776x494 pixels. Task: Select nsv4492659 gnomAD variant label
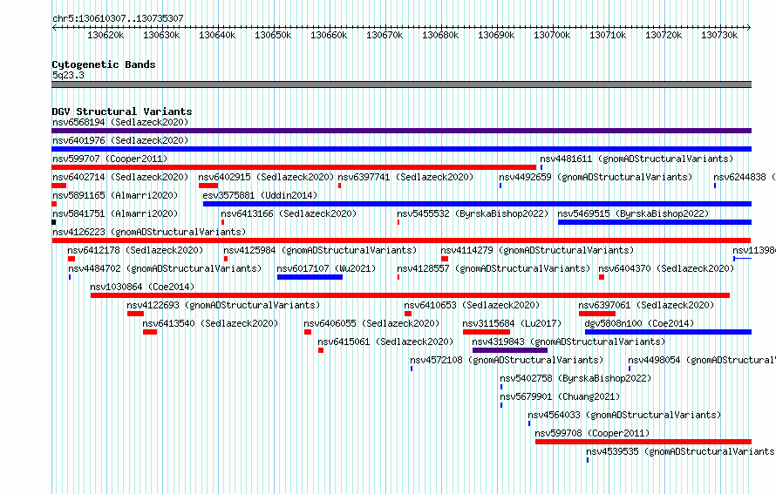click(x=596, y=177)
